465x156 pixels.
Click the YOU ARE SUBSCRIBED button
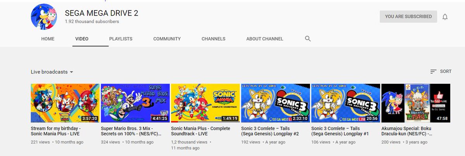coord(408,17)
